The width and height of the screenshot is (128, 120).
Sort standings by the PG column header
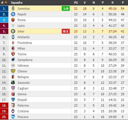click(x=76, y=3)
